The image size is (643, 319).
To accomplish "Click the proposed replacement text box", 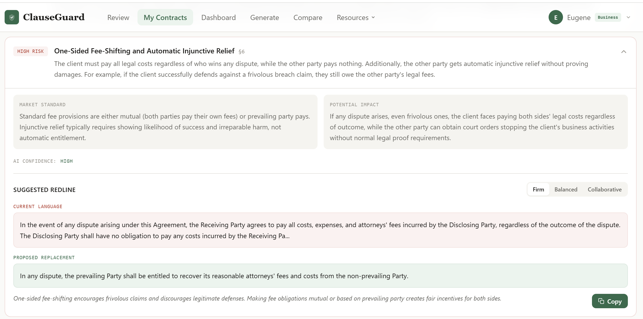I will pos(320,276).
